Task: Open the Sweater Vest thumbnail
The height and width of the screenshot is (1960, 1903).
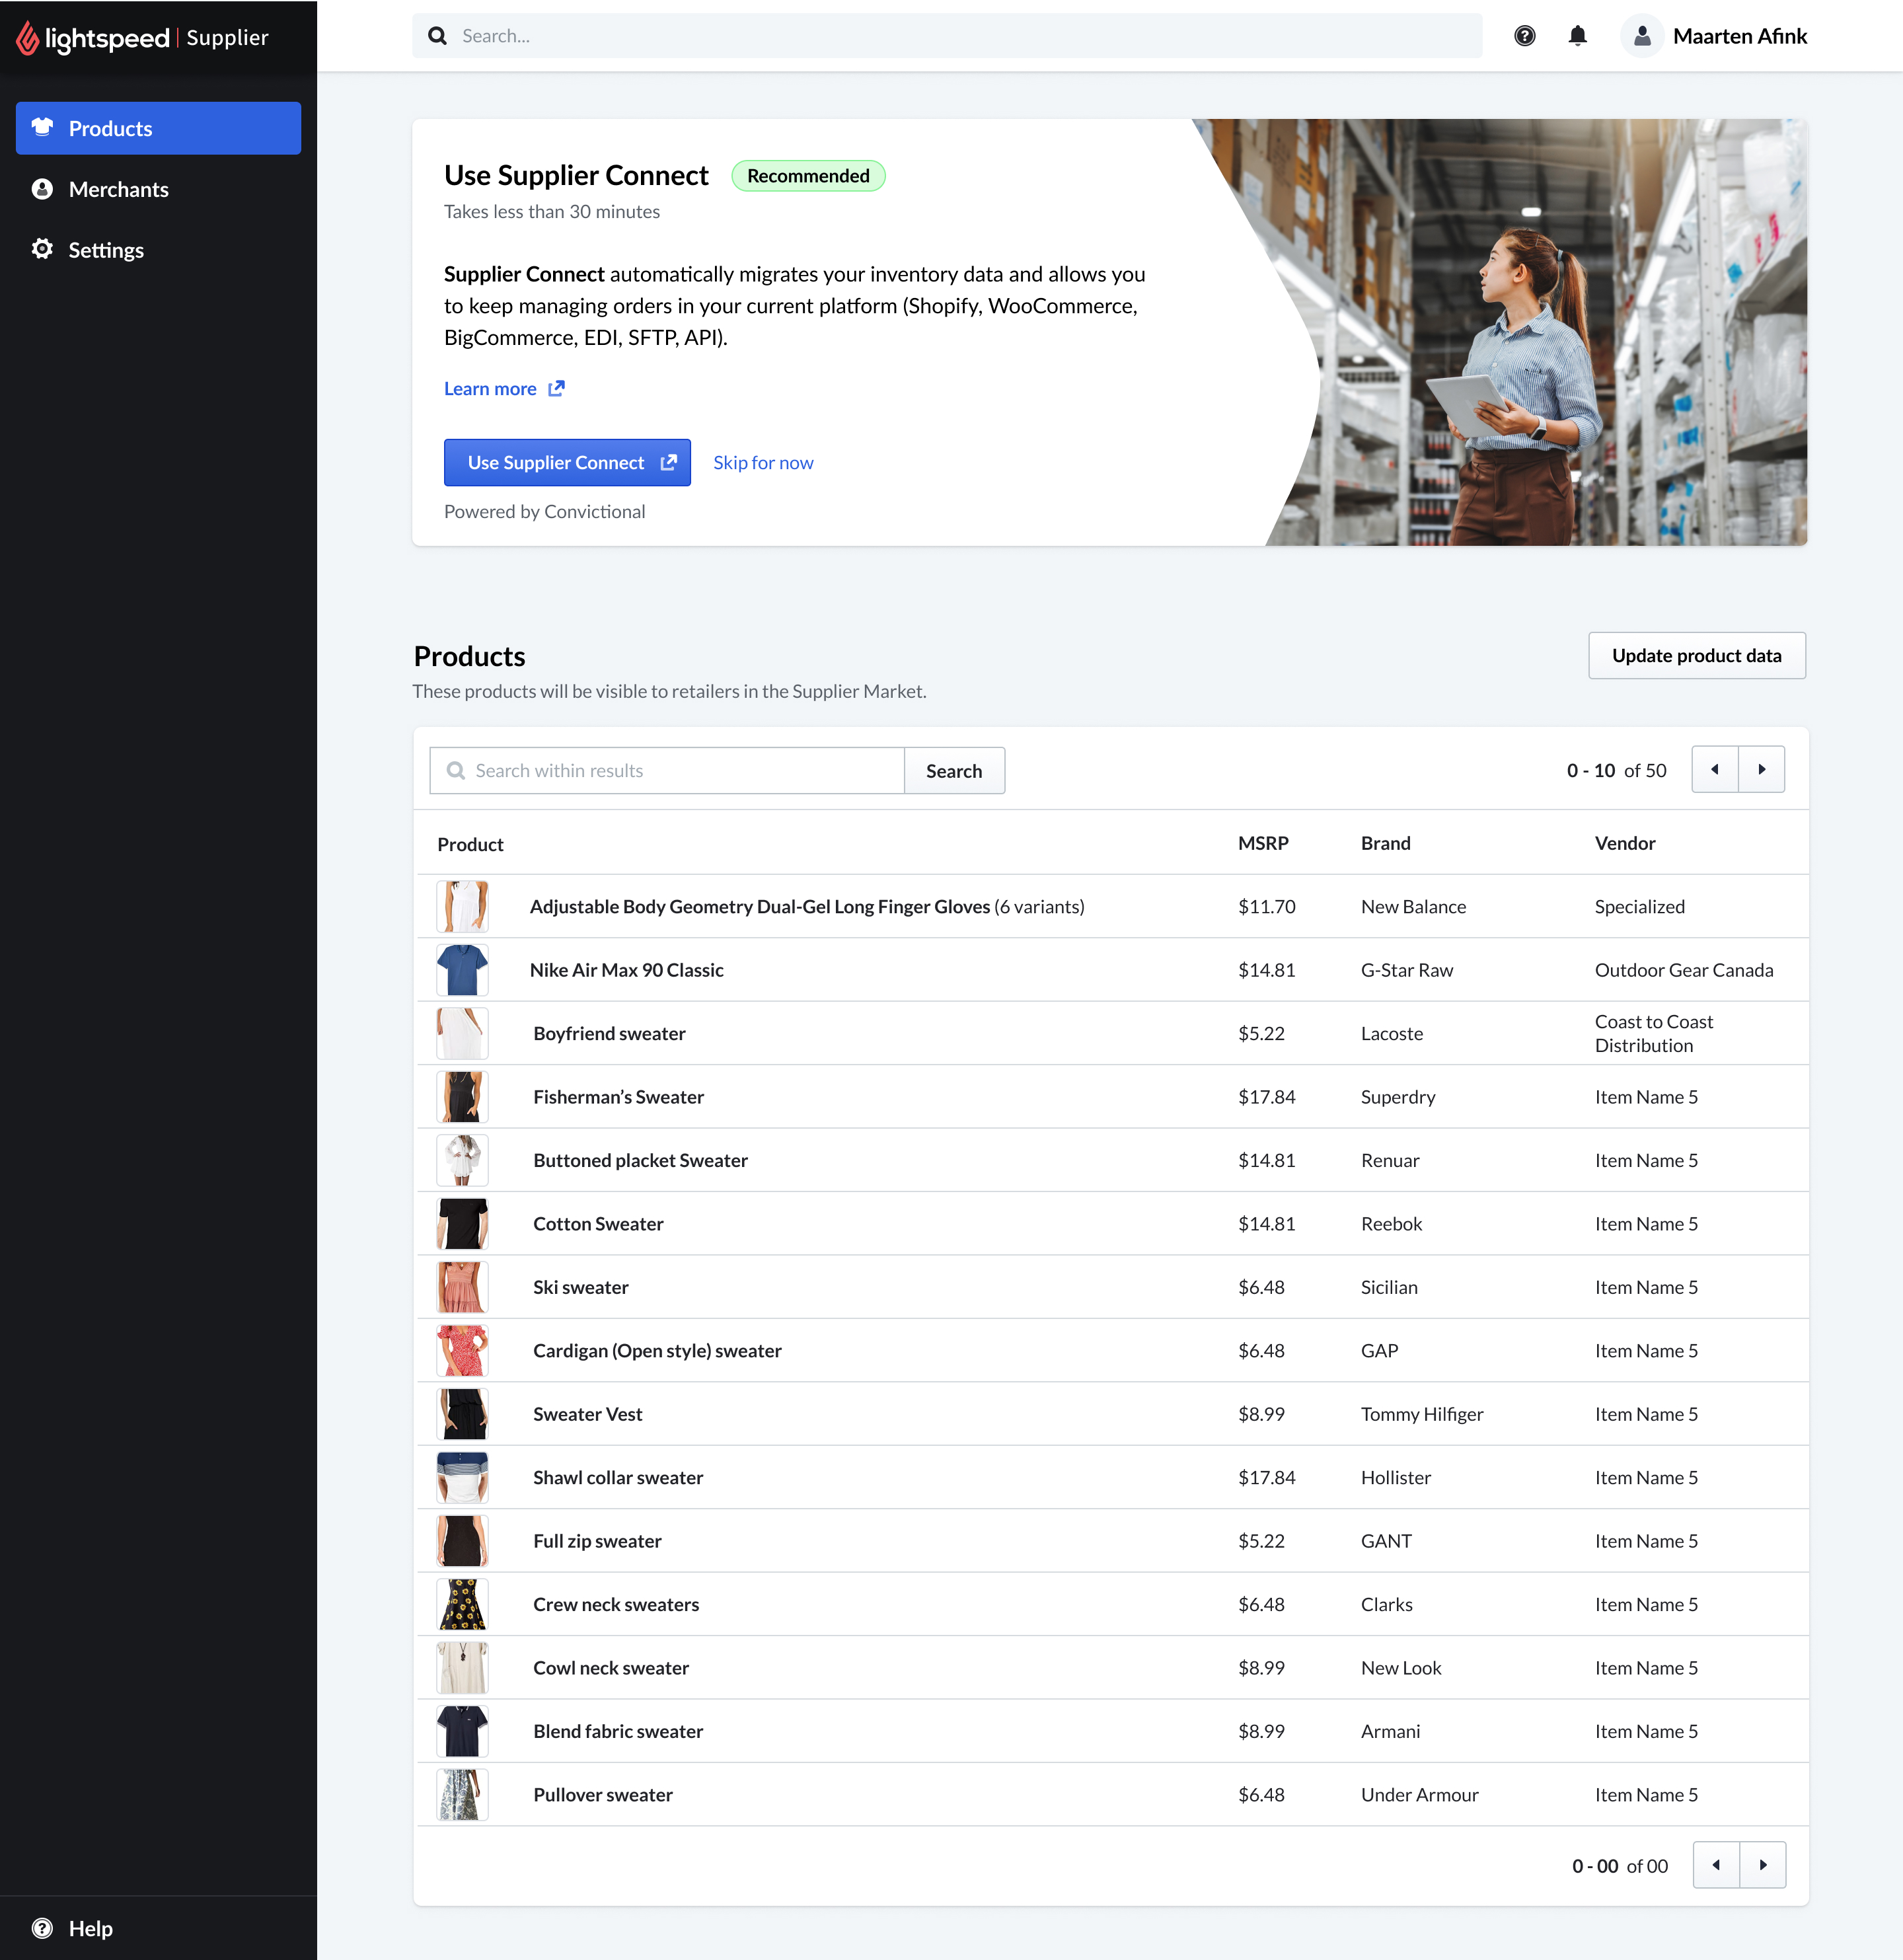Action: (x=462, y=1414)
